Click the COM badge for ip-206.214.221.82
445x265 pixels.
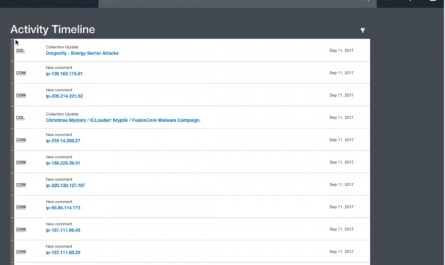pos(20,95)
